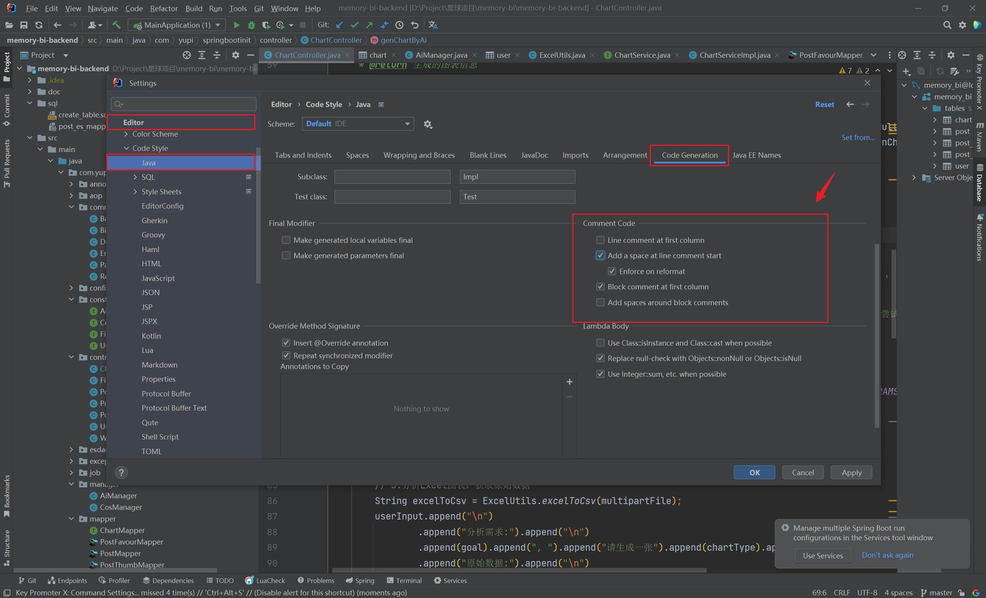Open the Scheme dropdown showing Default IDE
986x598 pixels.
pyautogui.click(x=358, y=124)
